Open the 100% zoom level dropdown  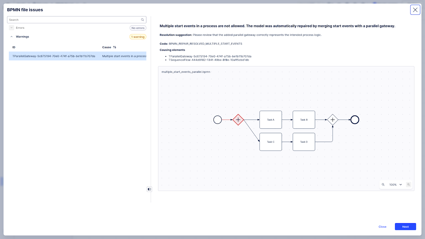(396, 185)
